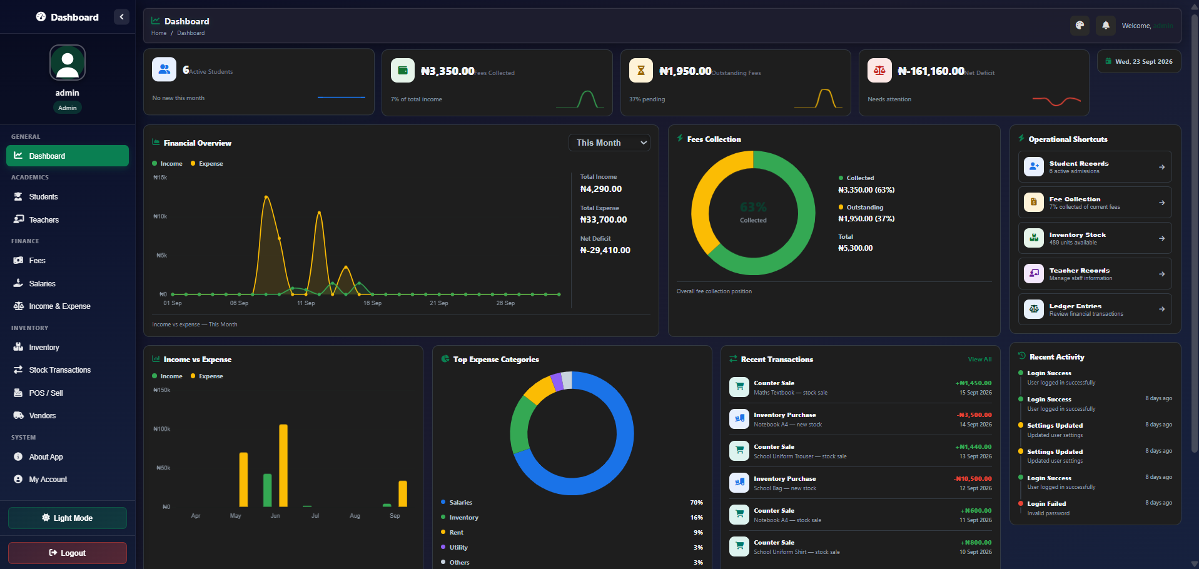Click the tallest yellow Jun expense bar
The width and height of the screenshot is (1199, 569).
[283, 465]
